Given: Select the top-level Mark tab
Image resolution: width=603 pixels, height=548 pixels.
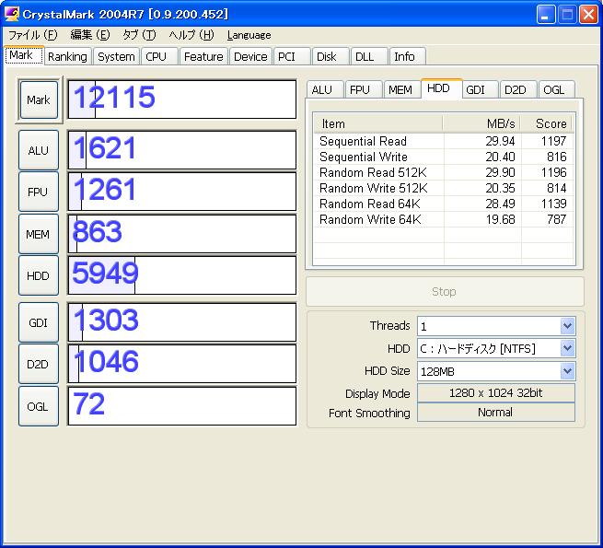Looking at the screenshot, I should (x=24, y=55).
